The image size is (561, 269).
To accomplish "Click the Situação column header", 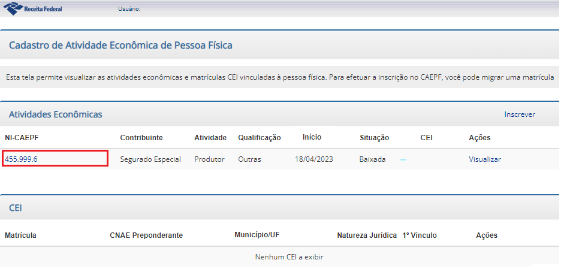I will (374, 138).
